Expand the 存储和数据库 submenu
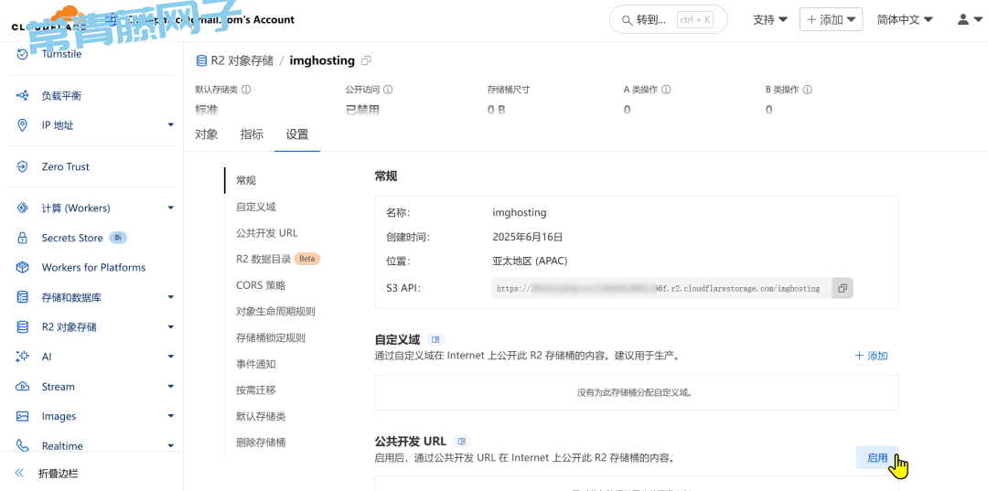 pyautogui.click(x=171, y=297)
